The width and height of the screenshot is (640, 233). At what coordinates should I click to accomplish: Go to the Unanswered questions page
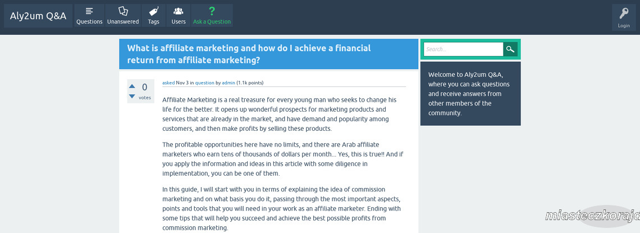(x=123, y=16)
